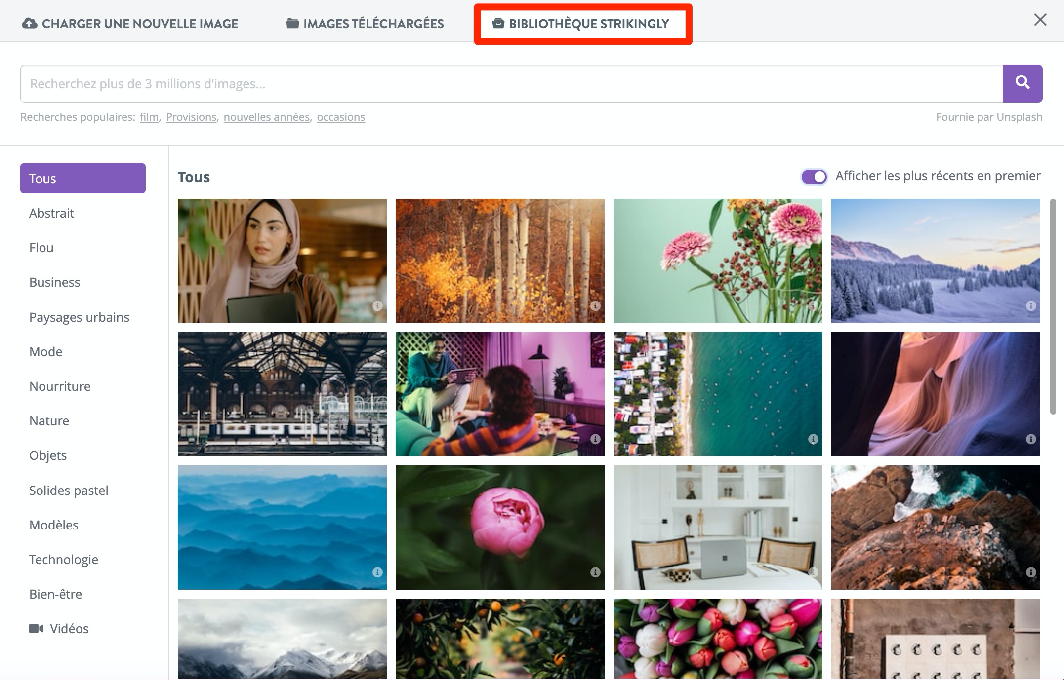Open the Vidéos category
Screen dimensions: 1064x680
click(59, 629)
